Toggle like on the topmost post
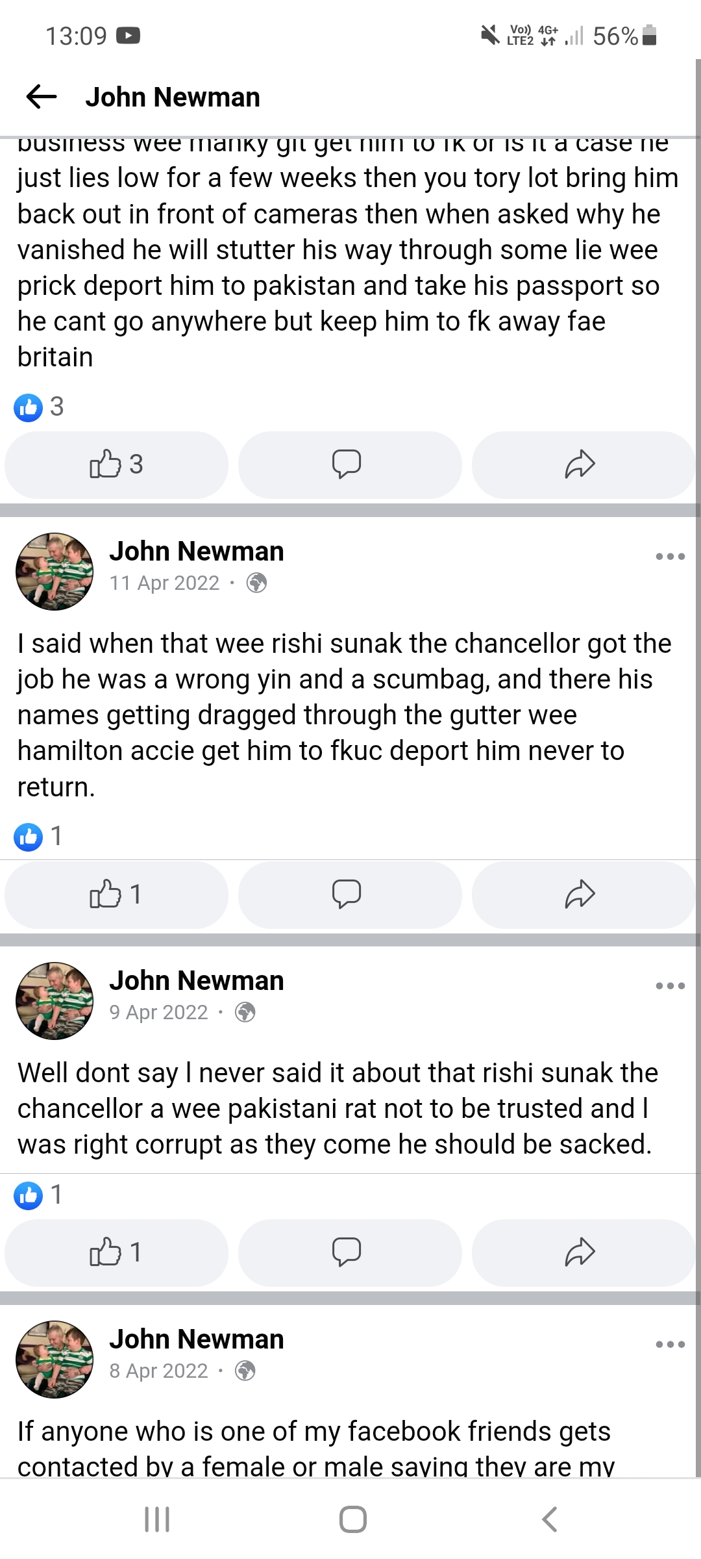Screen dimensions: 701x1559 [x=116, y=464]
